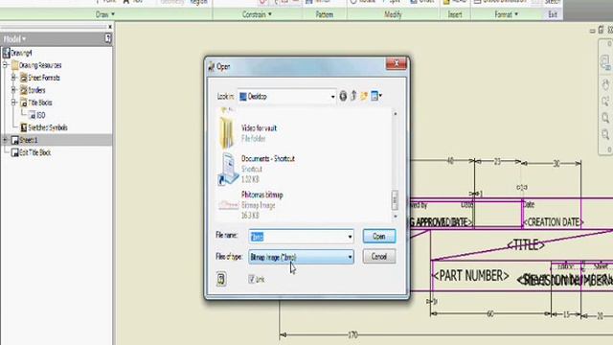Select 'Phitomas bitmap' name text
The width and height of the screenshot is (613, 345).
coord(261,195)
